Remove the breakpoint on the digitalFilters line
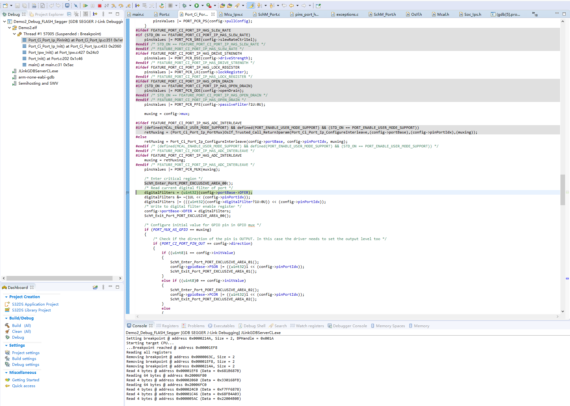This screenshot has width=570, height=406. (127, 192)
